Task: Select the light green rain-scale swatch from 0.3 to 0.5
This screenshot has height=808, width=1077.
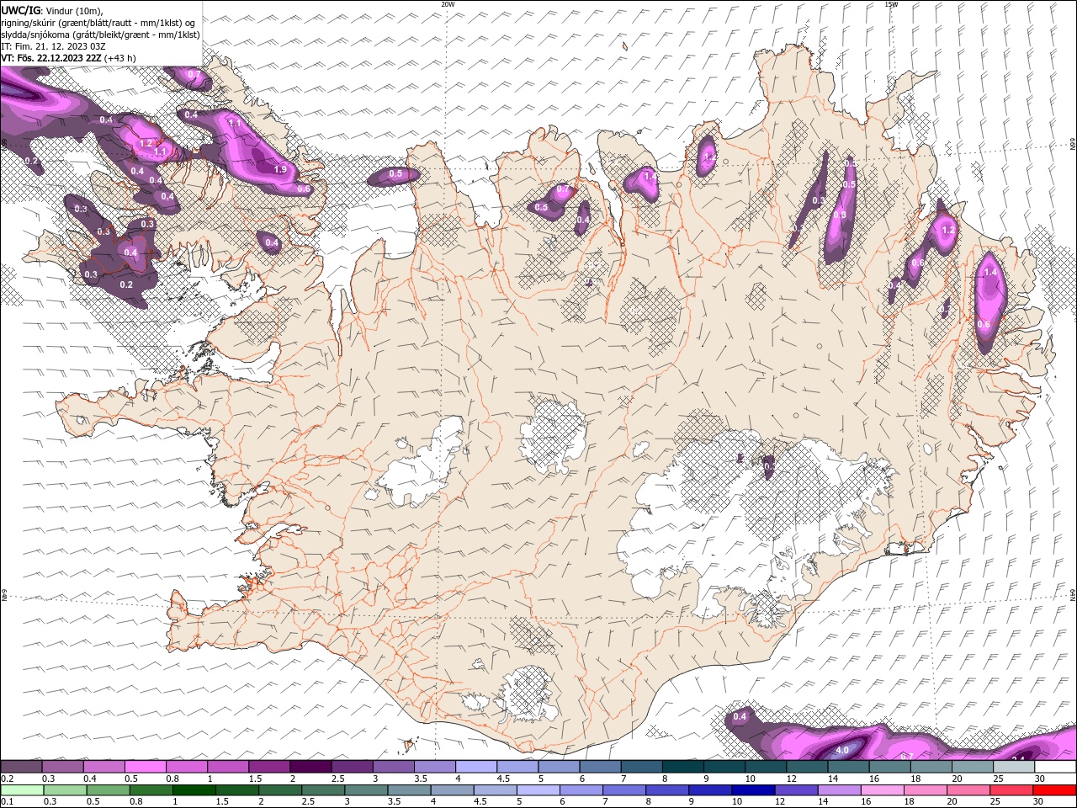Action: pos(65,790)
